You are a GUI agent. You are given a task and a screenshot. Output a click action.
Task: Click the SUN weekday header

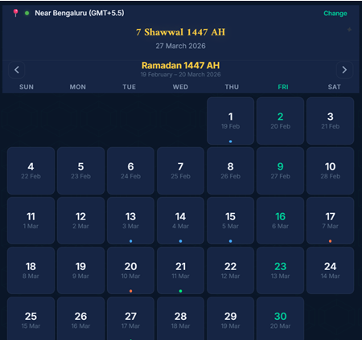[x=27, y=87]
